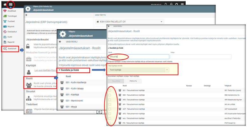Expand the Suodata ja lisää section
This screenshot has width=247, height=127.
pos(73,70)
